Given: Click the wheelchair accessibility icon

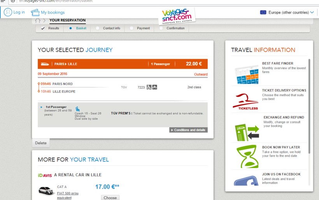Looking at the screenshot, I should 149,87.
